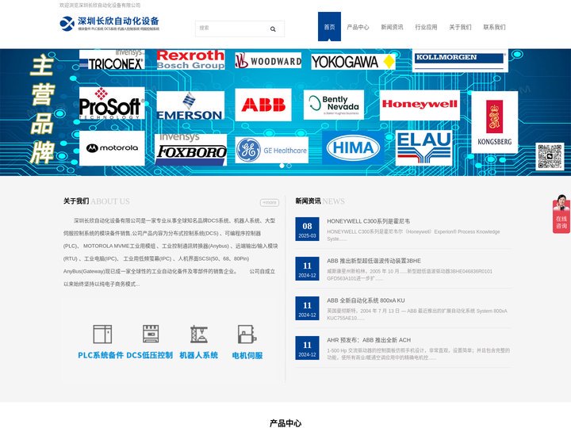Click the GE Healthcare logo

click(x=272, y=150)
